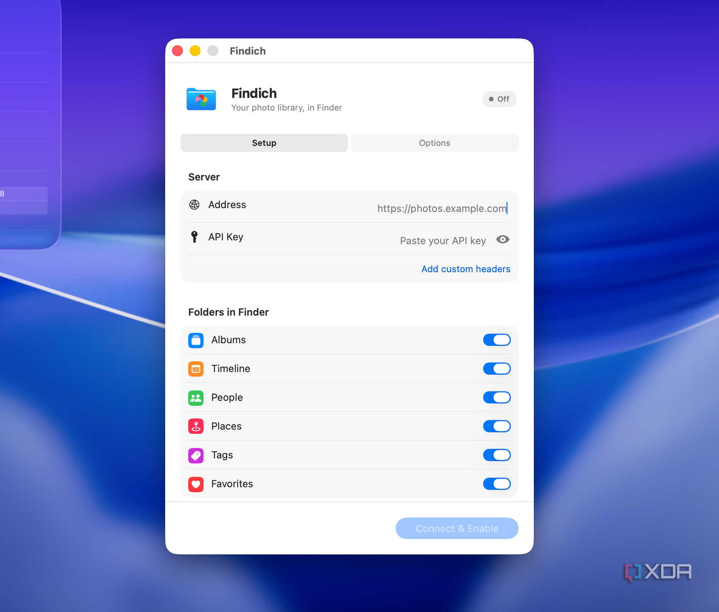Disable the Albums folder toggle
This screenshot has height=612, width=719.
coord(497,340)
